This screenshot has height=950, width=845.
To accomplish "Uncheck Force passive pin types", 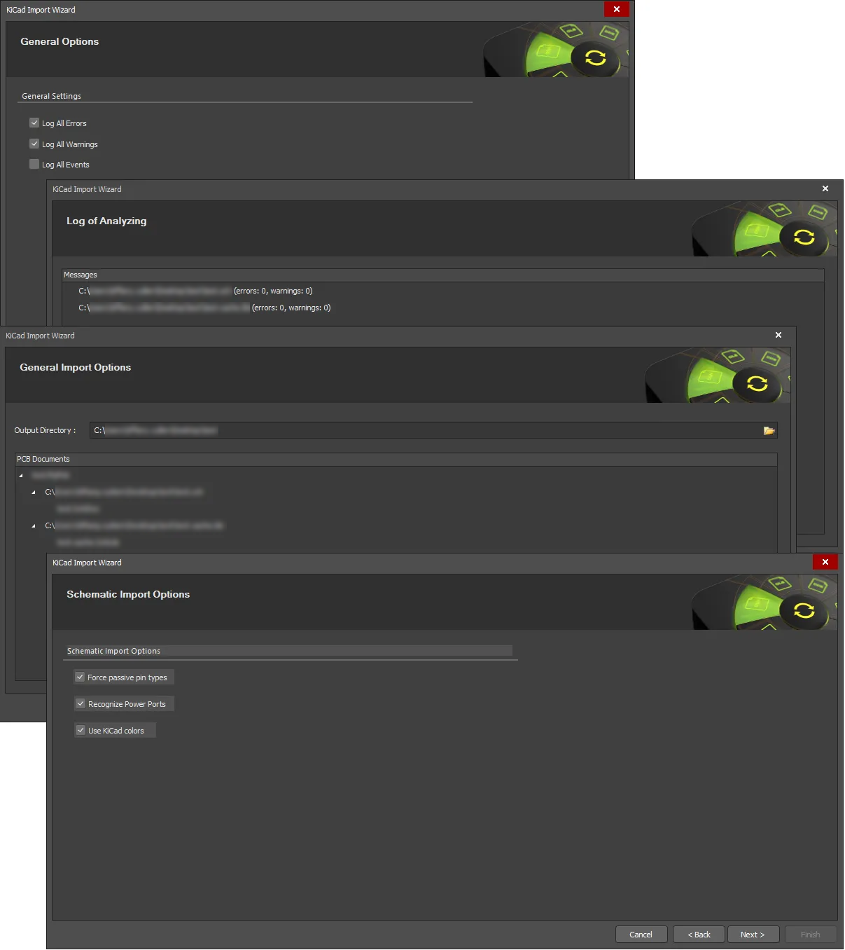I will coord(80,677).
